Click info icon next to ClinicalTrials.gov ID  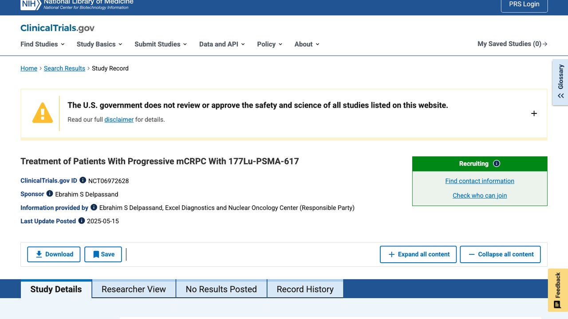tap(83, 180)
